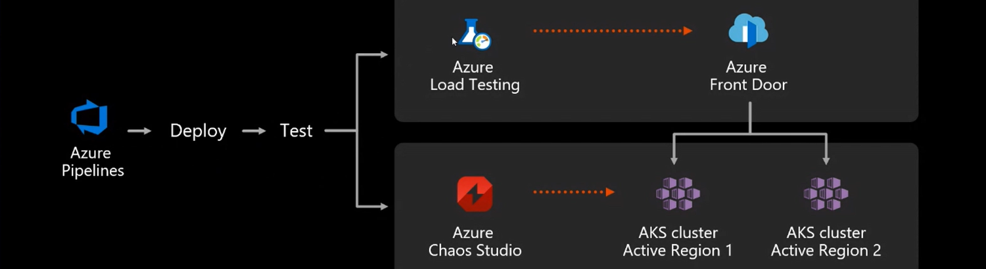
Task: Click the Azure Pipelines text label
Action: point(93,162)
